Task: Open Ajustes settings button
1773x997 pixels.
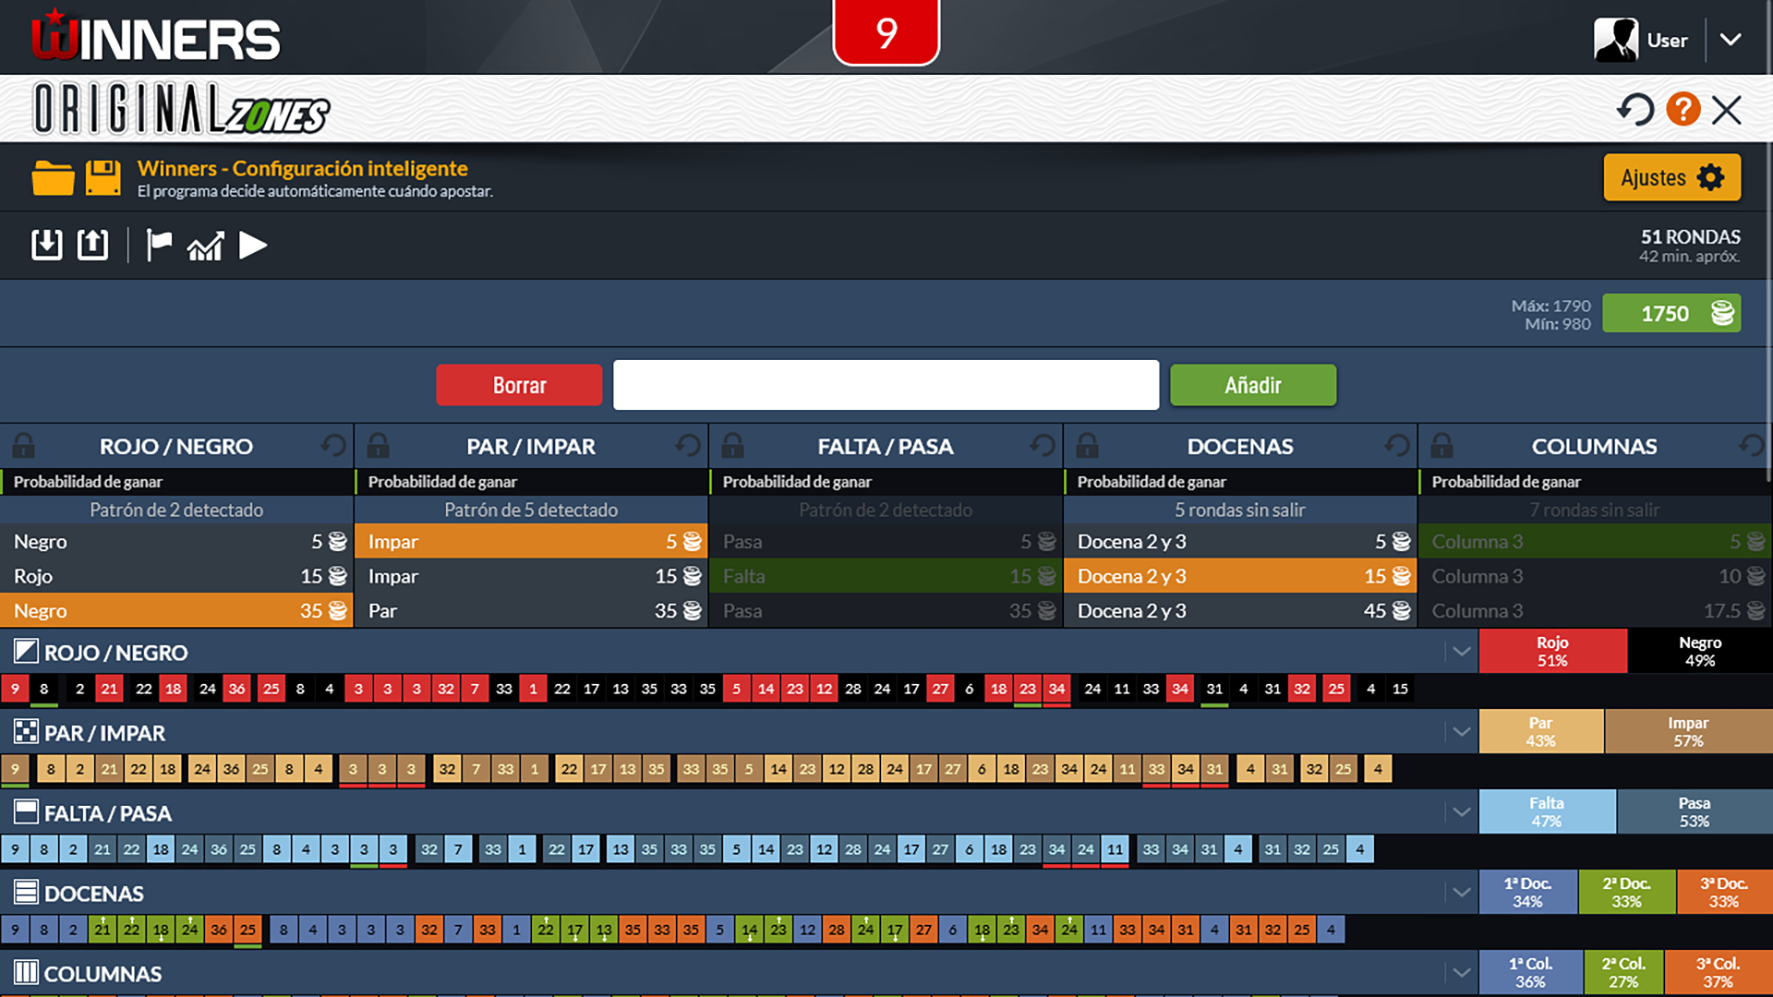Action: coord(1672,177)
